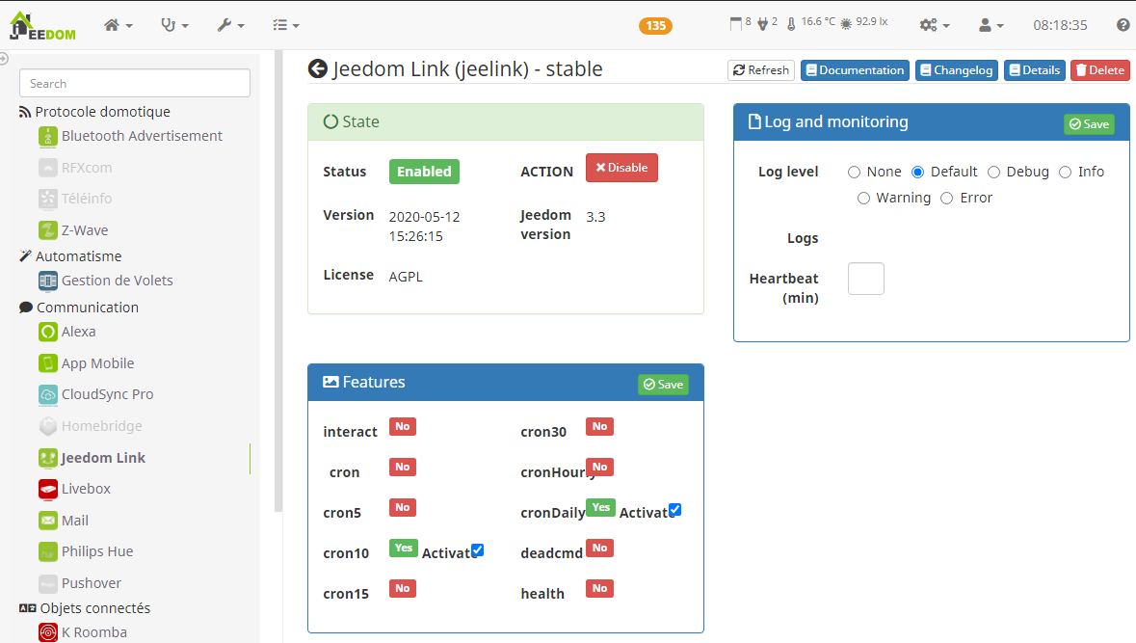This screenshot has height=643, width=1136.
Task: Select the Debug log level radio button
Action: (994, 172)
